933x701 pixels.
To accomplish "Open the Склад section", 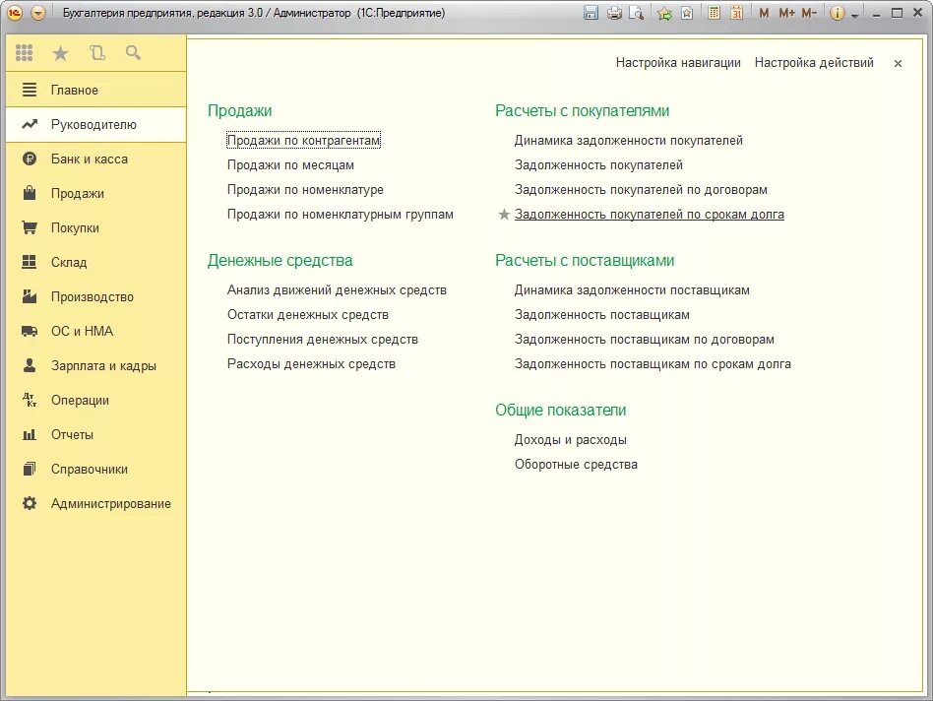I will click(x=96, y=263).
